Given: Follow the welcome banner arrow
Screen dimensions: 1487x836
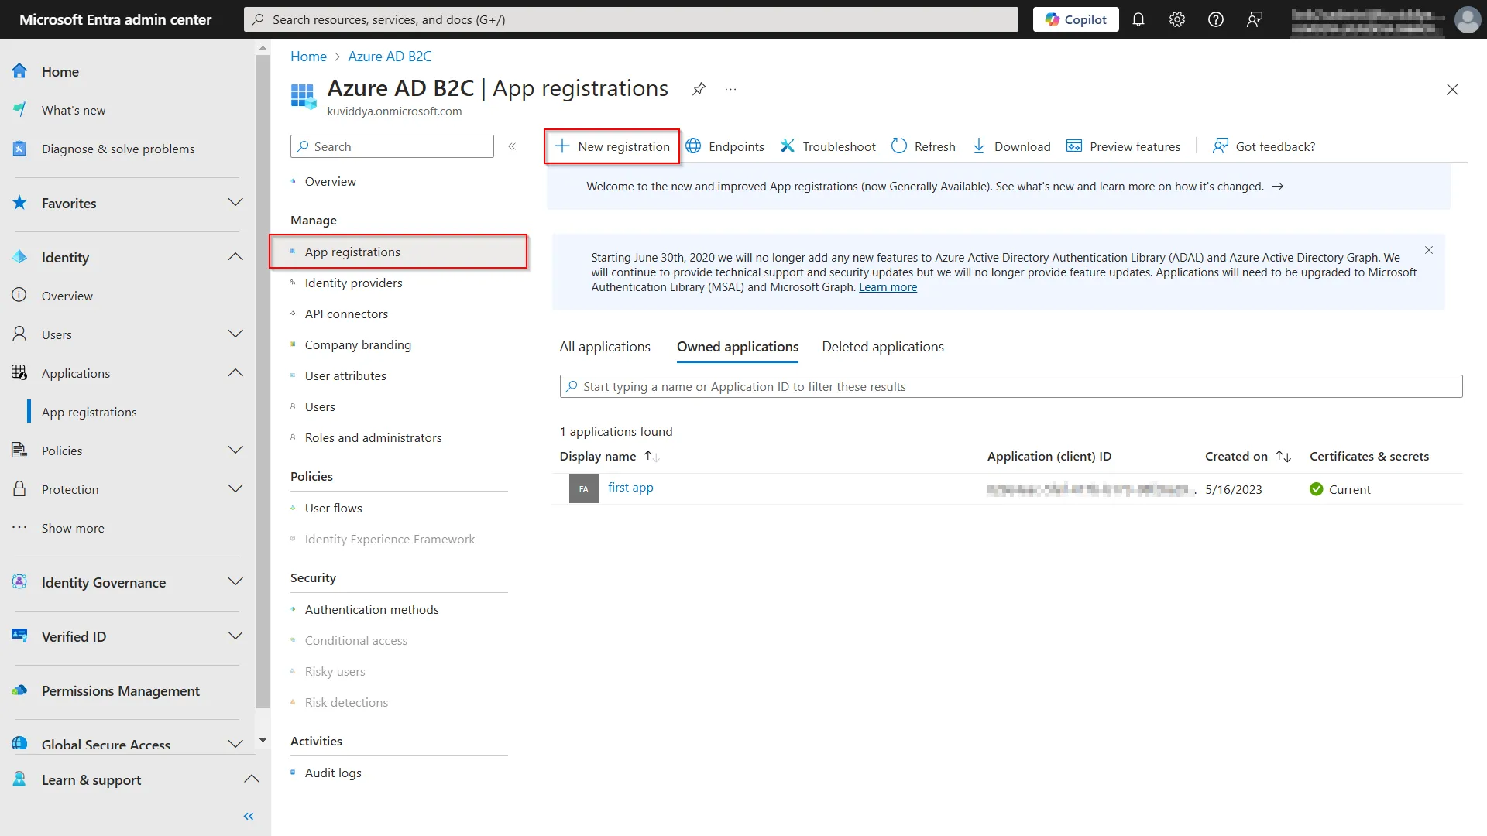Looking at the screenshot, I should coord(1278,187).
